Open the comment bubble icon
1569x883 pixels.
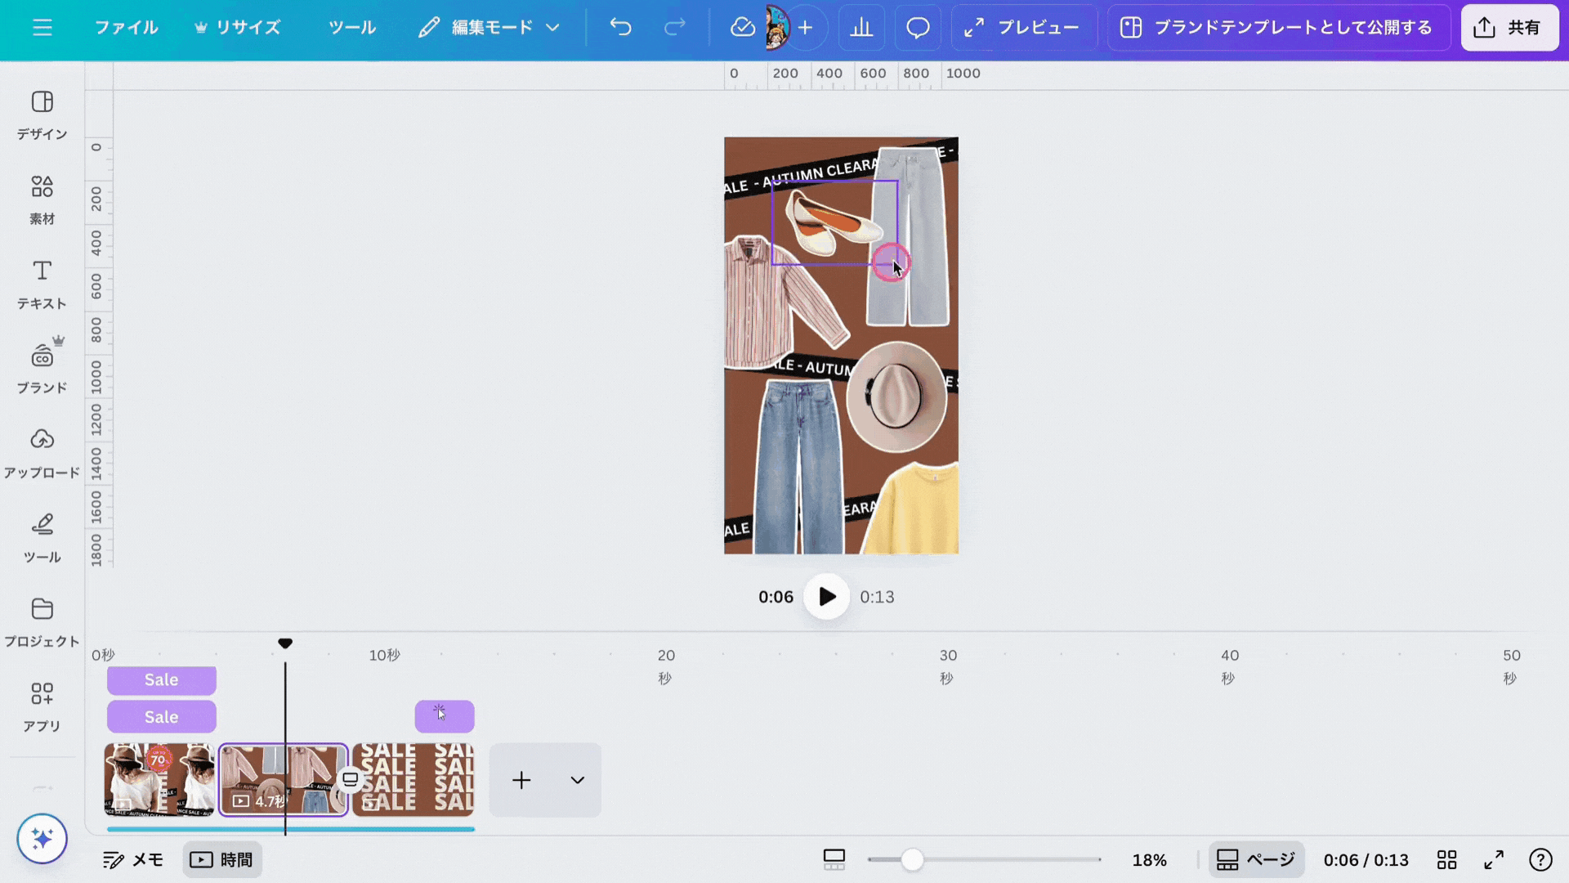point(918,27)
